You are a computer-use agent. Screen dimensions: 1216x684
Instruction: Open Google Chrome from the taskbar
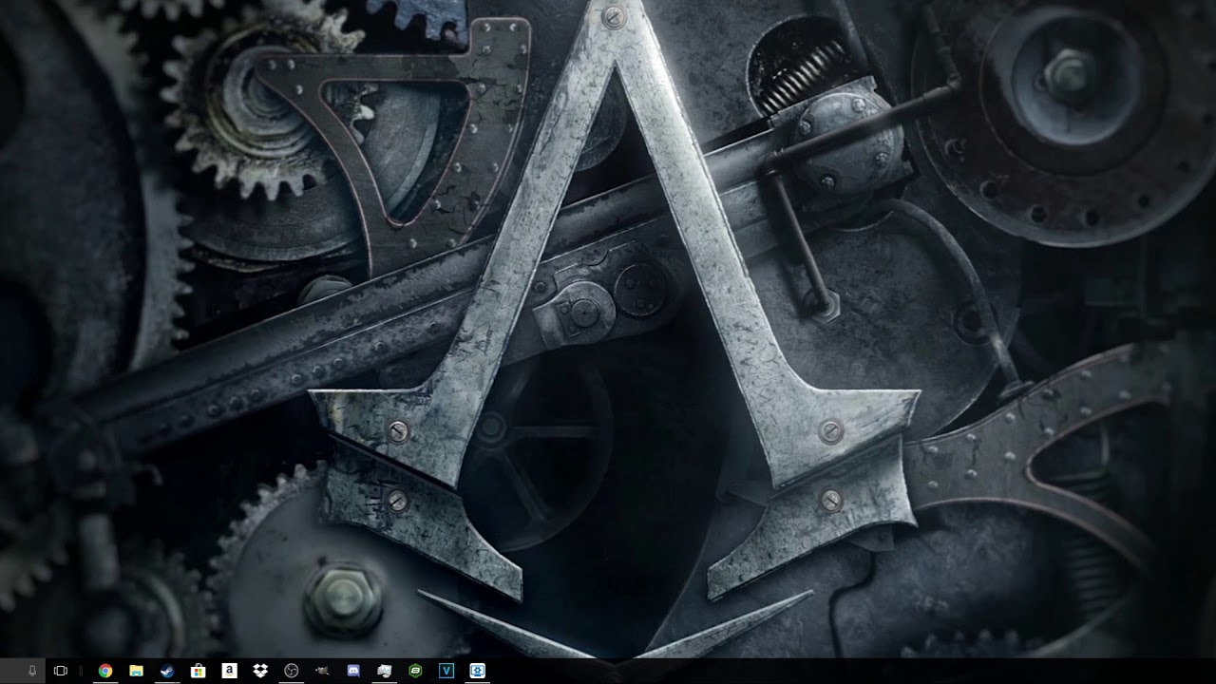[x=105, y=671]
